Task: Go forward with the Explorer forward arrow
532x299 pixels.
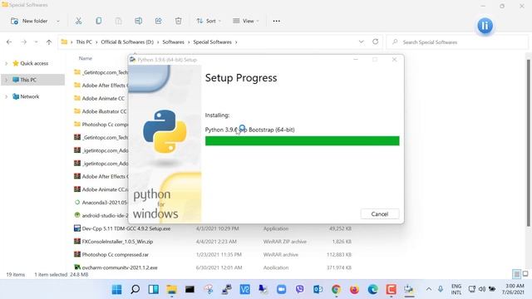Action: [23, 42]
